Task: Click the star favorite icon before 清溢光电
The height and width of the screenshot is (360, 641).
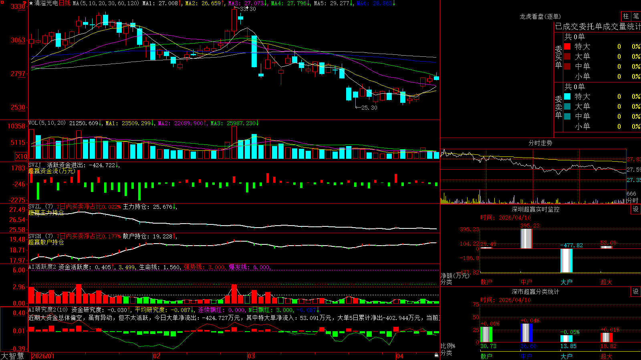Action: point(31,3)
